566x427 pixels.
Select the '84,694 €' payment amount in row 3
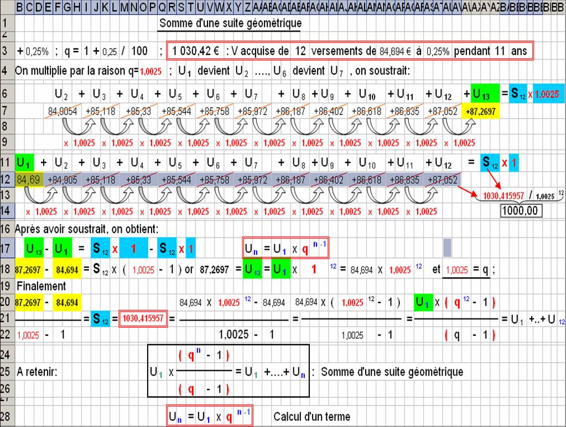tap(395, 52)
